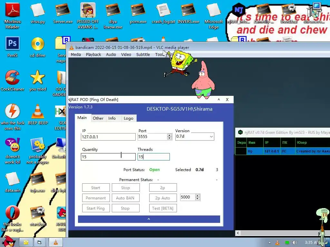Increase the 5000 value stepper up

coord(198,196)
